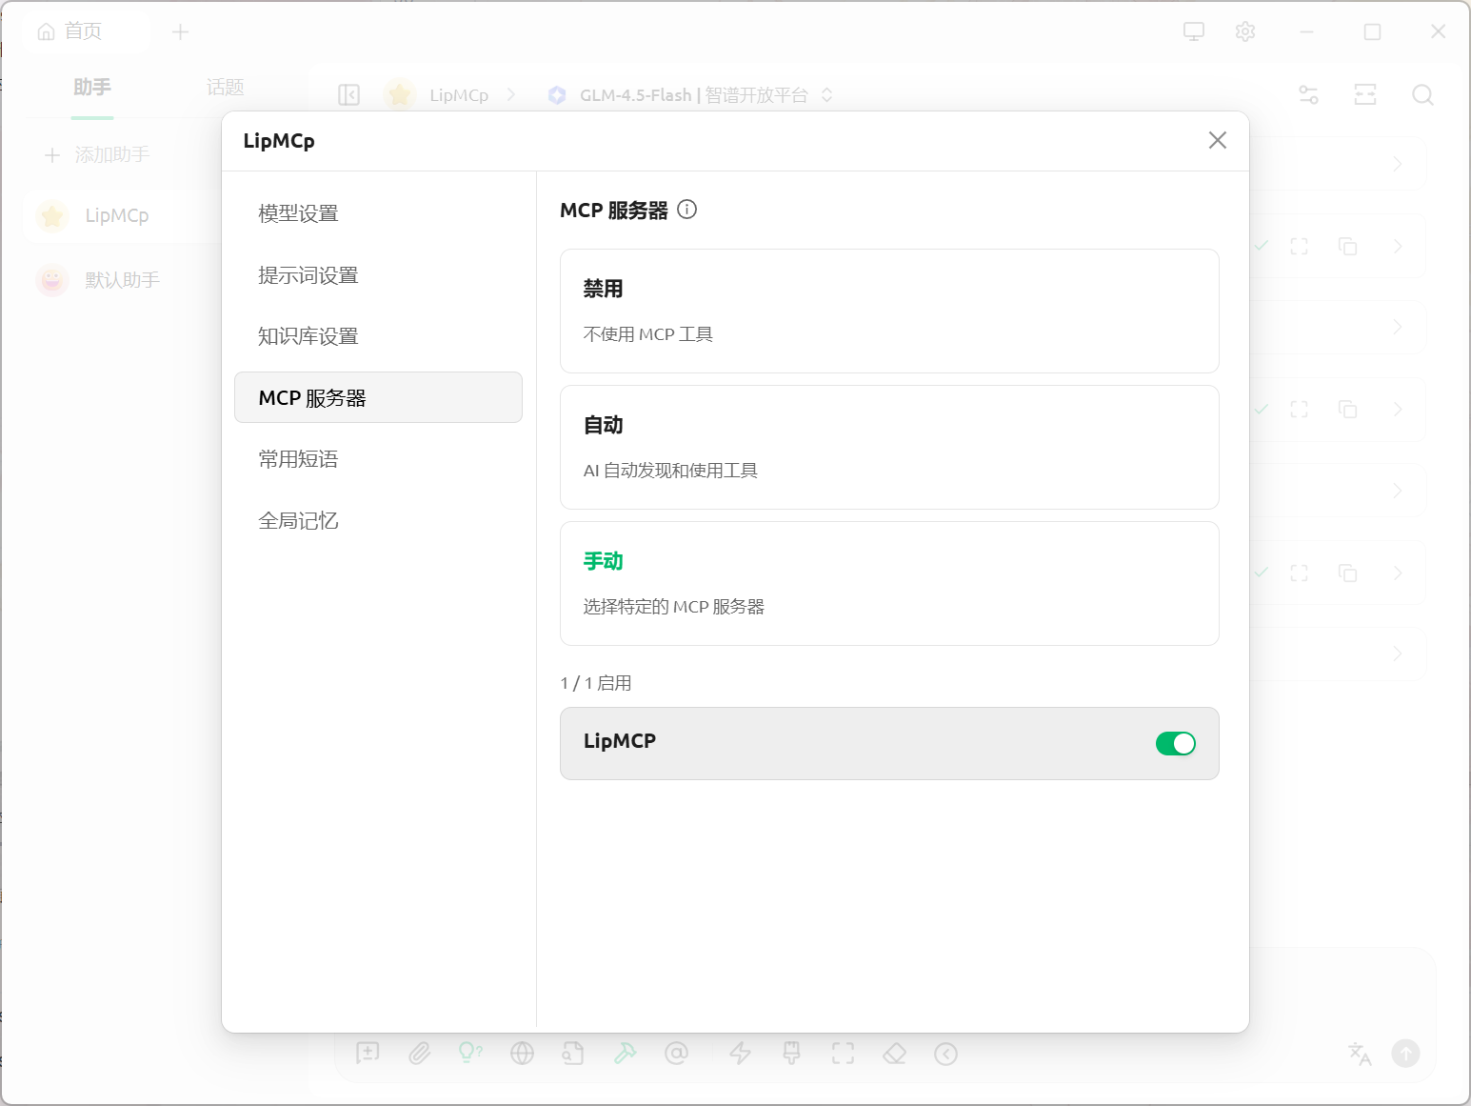Click the star avatar beside the LipMCp title
This screenshot has height=1106, width=1471.
point(400,94)
